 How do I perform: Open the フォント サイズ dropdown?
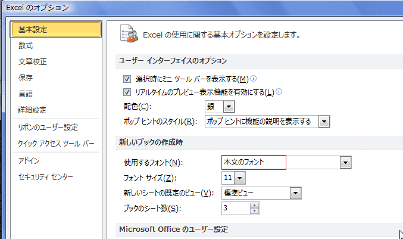[x=239, y=178]
